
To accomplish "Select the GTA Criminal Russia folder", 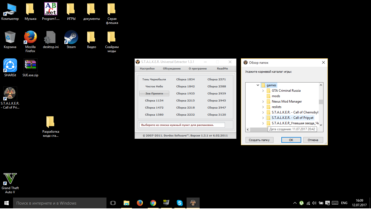I will 286,91.
